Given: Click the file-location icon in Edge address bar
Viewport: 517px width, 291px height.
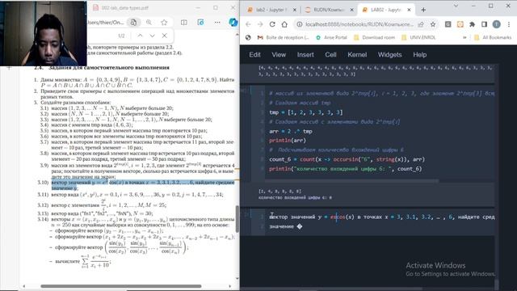Looking at the screenshot, I should tap(133, 23).
